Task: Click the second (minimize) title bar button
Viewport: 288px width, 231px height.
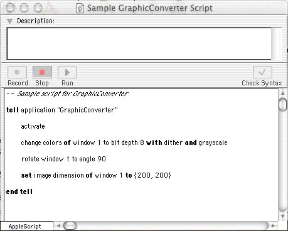Action: point(24,8)
